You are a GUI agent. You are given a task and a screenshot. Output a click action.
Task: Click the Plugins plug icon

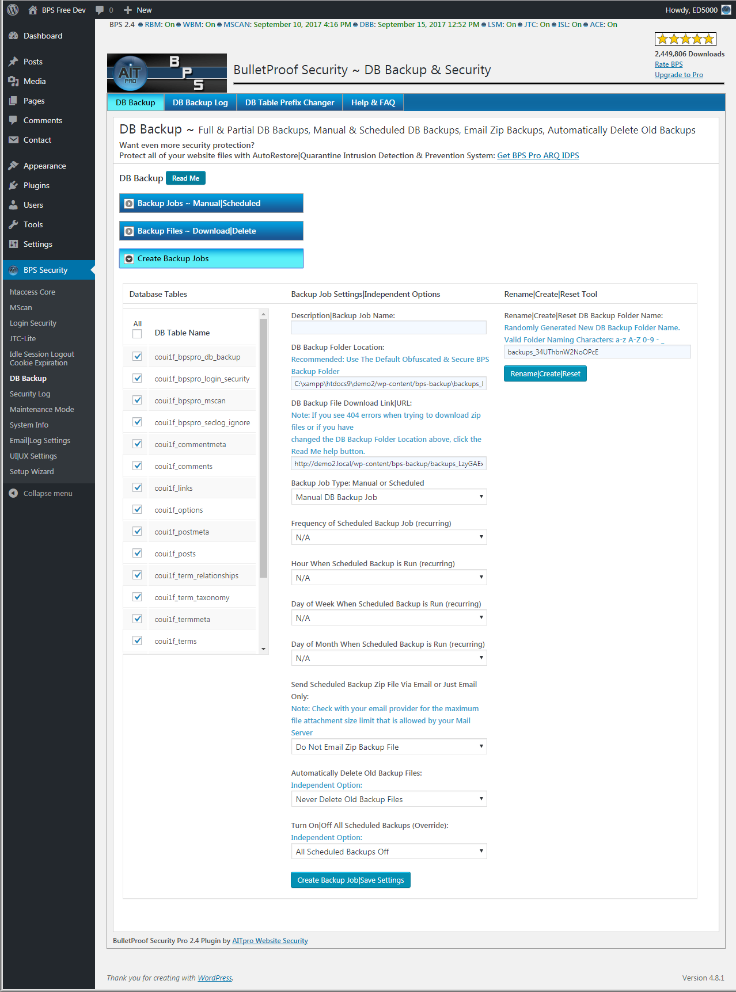[x=14, y=185]
